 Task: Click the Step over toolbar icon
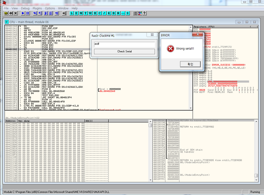tap(40, 13)
